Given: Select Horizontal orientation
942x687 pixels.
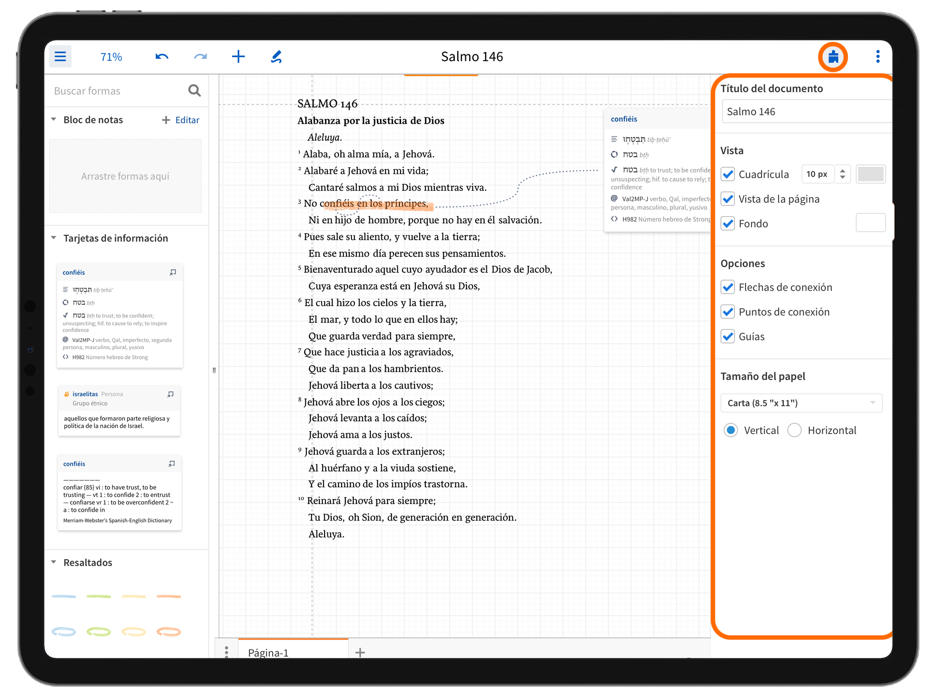Looking at the screenshot, I should click(x=795, y=430).
